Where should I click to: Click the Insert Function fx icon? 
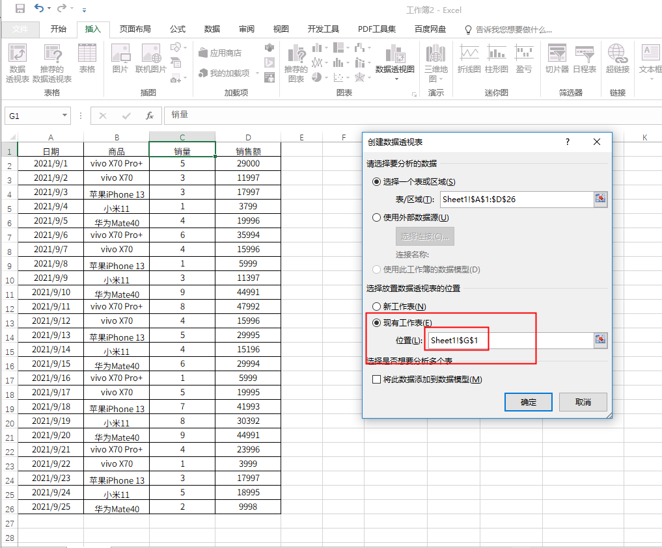(x=150, y=116)
